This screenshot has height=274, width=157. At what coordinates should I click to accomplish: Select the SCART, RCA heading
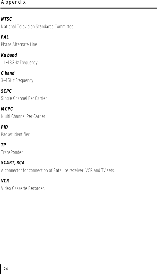[13, 163]
